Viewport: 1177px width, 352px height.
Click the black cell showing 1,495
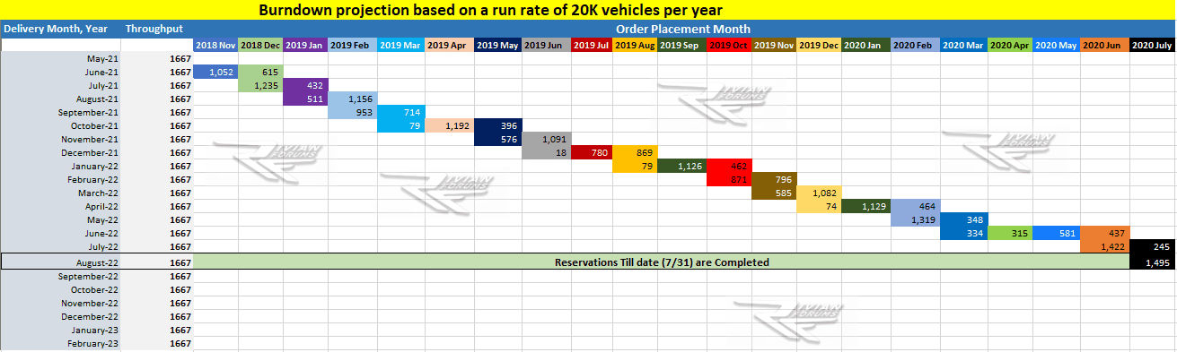pyautogui.click(x=1153, y=262)
